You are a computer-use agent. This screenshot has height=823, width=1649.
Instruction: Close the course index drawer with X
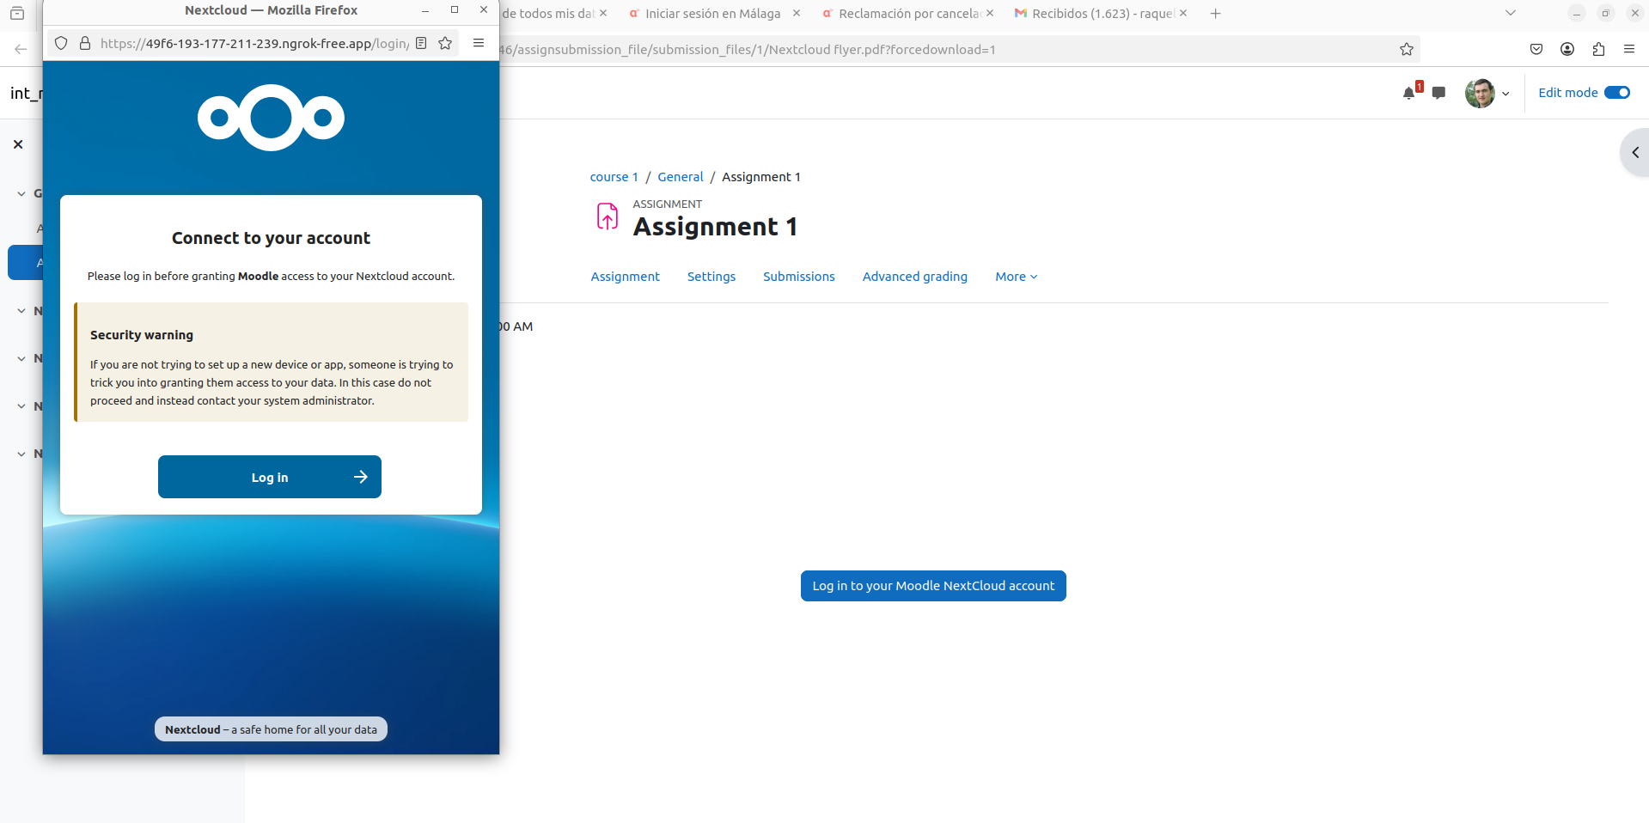click(18, 144)
